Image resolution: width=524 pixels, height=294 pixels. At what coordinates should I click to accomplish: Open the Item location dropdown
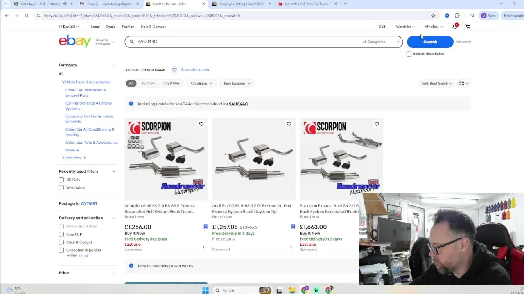[237, 83]
